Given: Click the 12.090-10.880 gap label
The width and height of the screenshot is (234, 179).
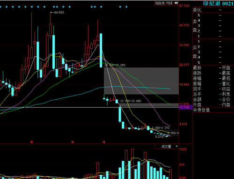Looking at the screenshot, I should (131, 101).
